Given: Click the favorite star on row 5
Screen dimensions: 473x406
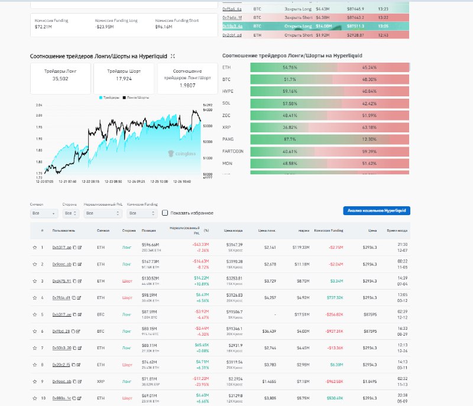Looking at the screenshot, I should pyautogui.click(x=35, y=314).
